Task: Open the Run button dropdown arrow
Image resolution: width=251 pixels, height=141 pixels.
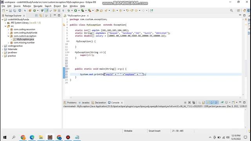Action: pyautogui.click(x=79, y=11)
